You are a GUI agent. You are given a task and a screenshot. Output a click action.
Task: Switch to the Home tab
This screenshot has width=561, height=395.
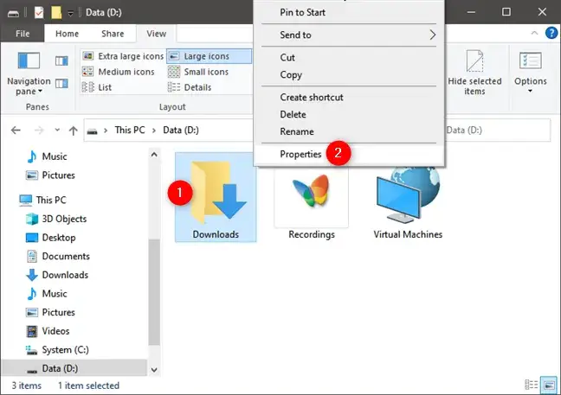point(67,34)
